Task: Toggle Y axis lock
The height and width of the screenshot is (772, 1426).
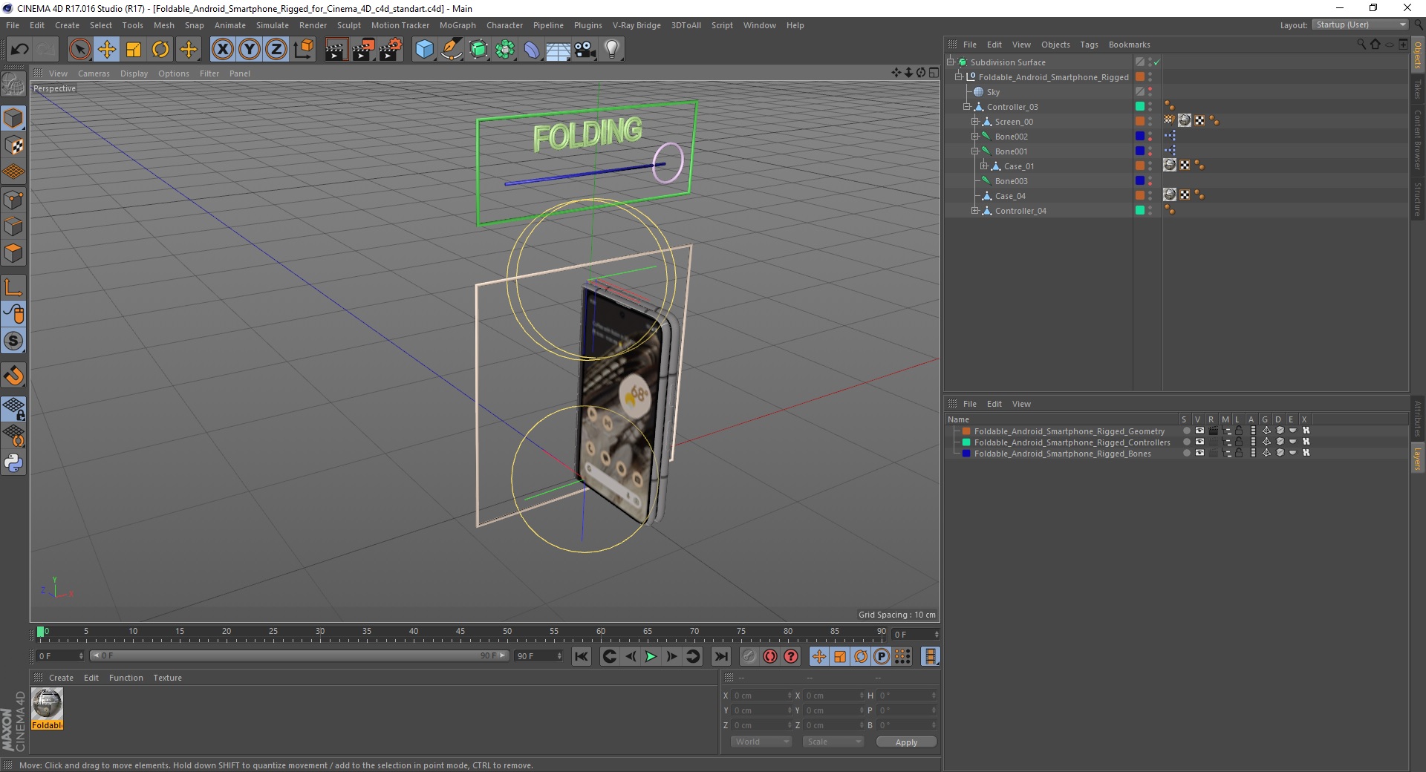Action: pyautogui.click(x=250, y=50)
